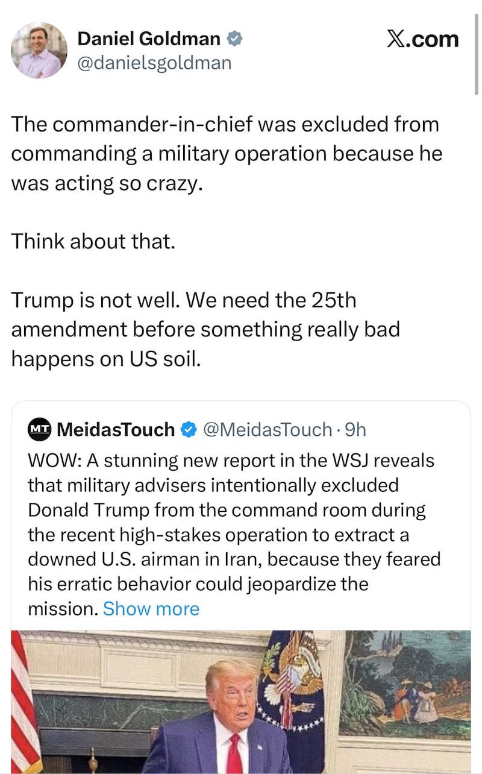Click the MeidasTouch display name

tap(114, 429)
